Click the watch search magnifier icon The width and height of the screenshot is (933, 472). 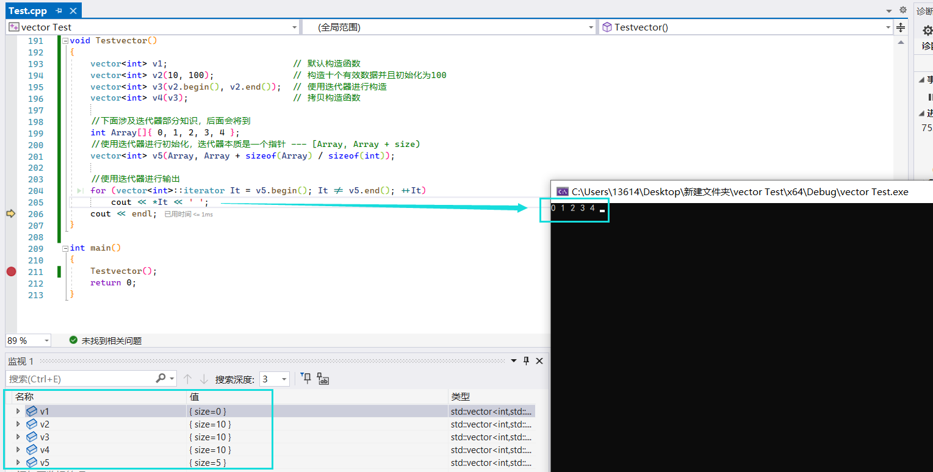pos(161,379)
